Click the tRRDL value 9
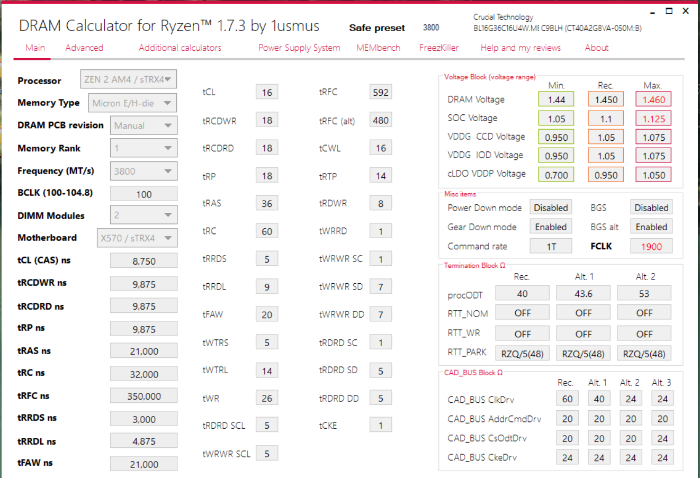 pyautogui.click(x=267, y=286)
